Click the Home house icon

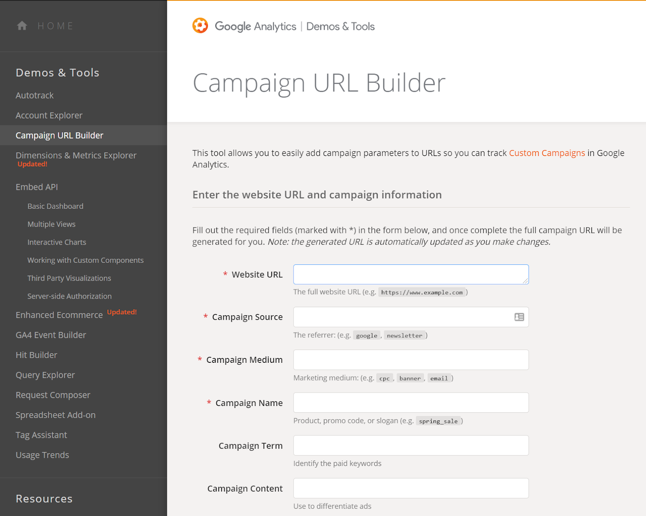click(x=22, y=26)
